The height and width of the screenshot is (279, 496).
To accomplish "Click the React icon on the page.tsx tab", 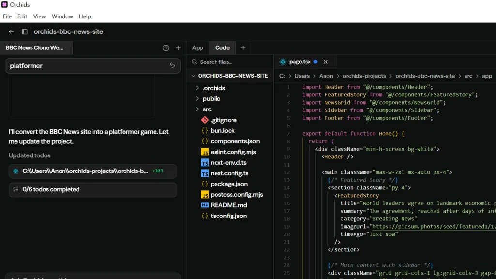I will click(283, 62).
